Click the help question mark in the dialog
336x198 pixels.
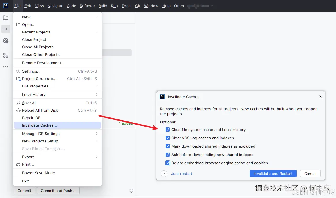pos(164,174)
